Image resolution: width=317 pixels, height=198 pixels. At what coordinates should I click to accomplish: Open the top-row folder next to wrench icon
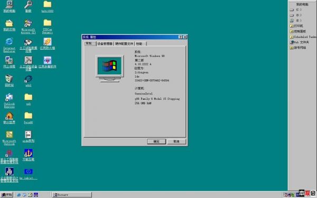pyautogui.click(x=48, y=6)
